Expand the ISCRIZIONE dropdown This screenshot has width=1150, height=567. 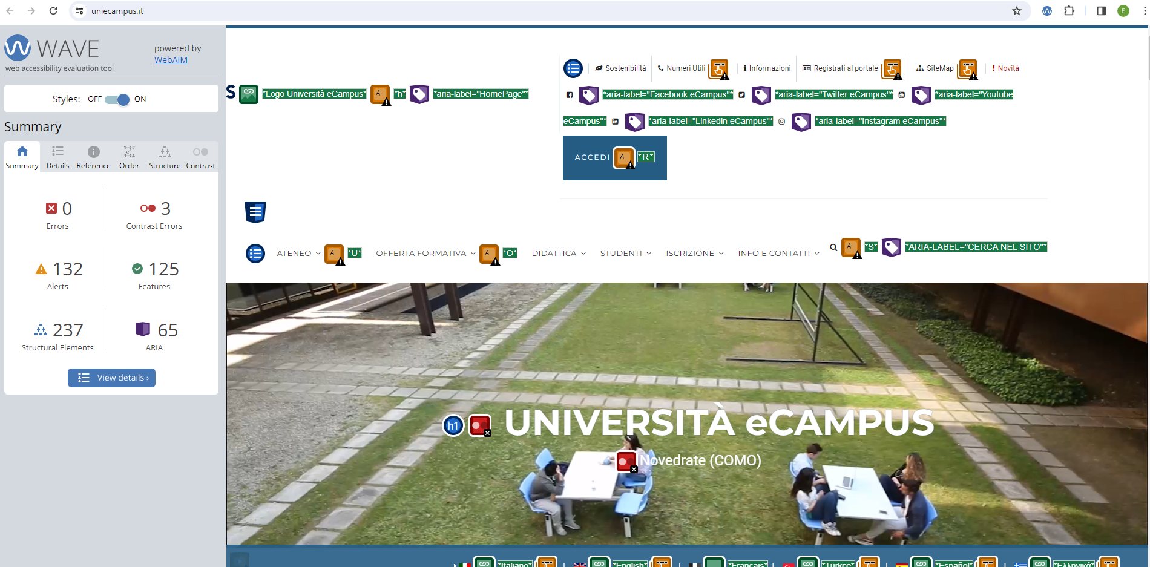tap(695, 254)
